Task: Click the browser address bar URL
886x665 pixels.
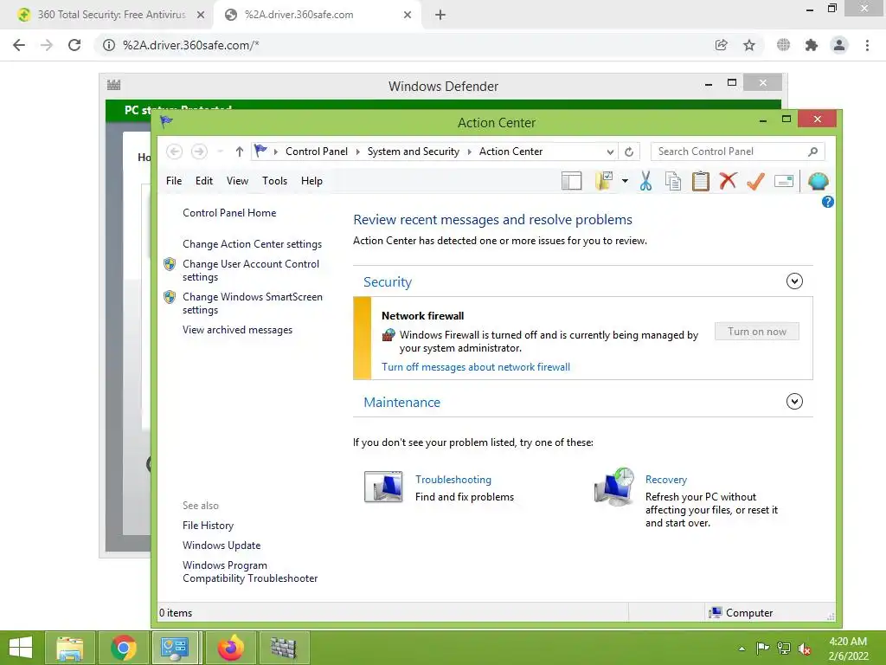Action: (191, 45)
